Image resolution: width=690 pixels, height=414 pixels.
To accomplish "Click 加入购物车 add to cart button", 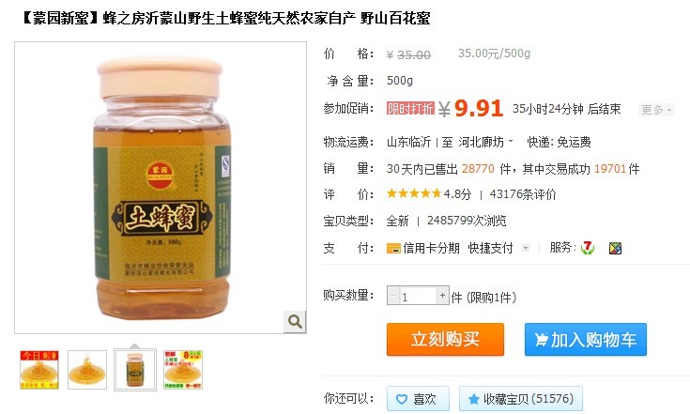I will (585, 339).
